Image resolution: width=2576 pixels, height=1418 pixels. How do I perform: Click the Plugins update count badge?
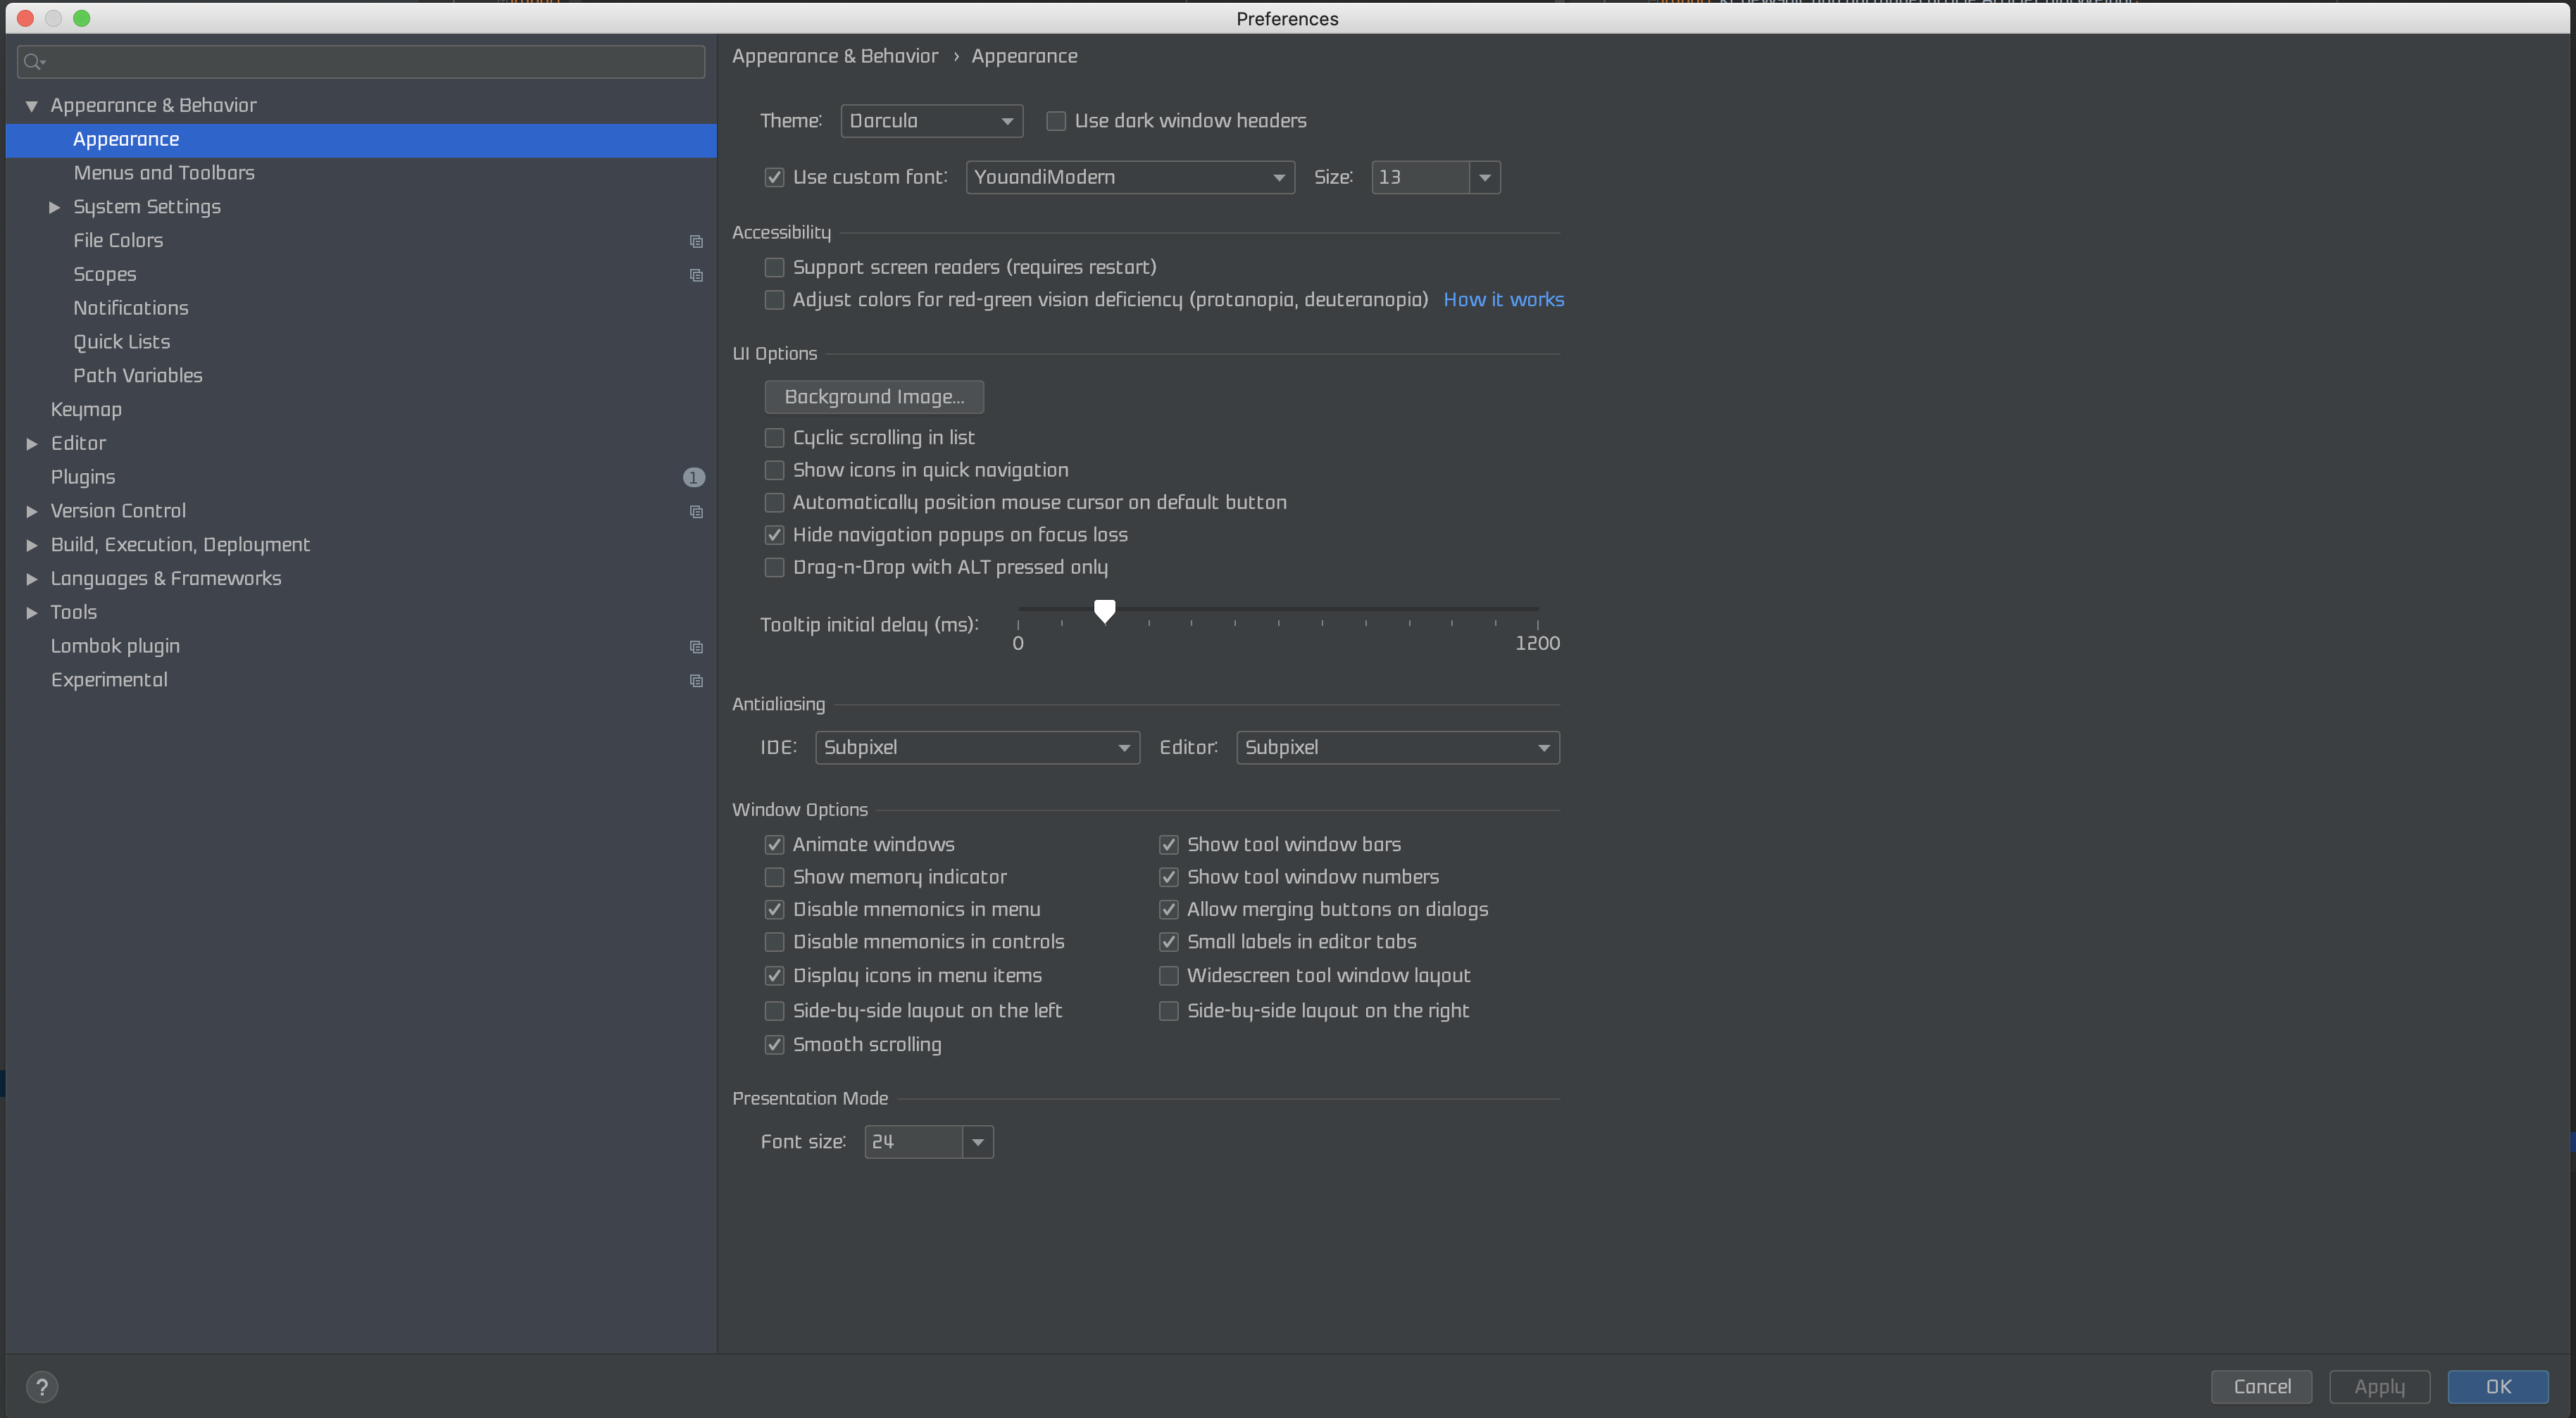click(693, 477)
